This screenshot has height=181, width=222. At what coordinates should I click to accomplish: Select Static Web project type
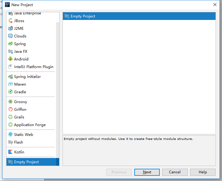(x=31, y=134)
